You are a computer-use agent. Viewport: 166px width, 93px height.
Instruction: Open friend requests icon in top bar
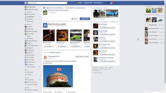pos(105,3)
